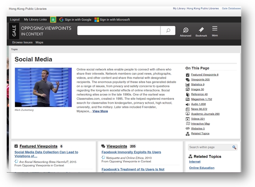Click the Logout link

(15, 20)
